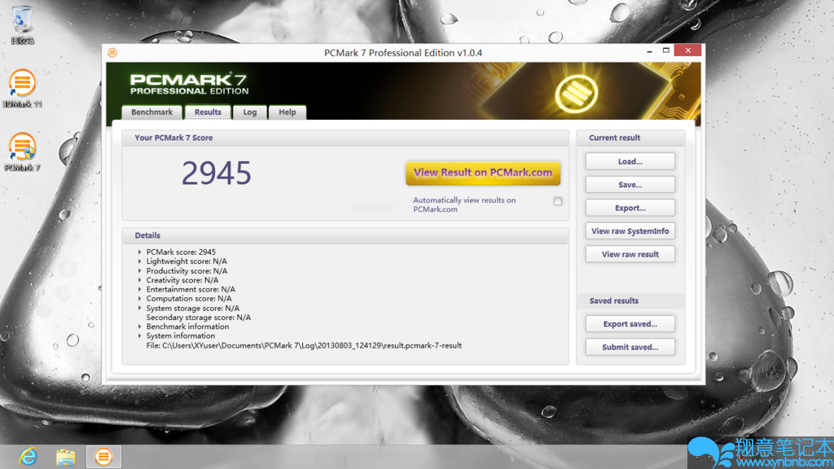Viewport: 834px width, 469px height.
Task: Switch to the Benchmark tab
Action: point(151,112)
